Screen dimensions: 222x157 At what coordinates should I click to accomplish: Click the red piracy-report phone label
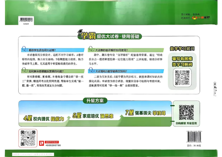52,142
